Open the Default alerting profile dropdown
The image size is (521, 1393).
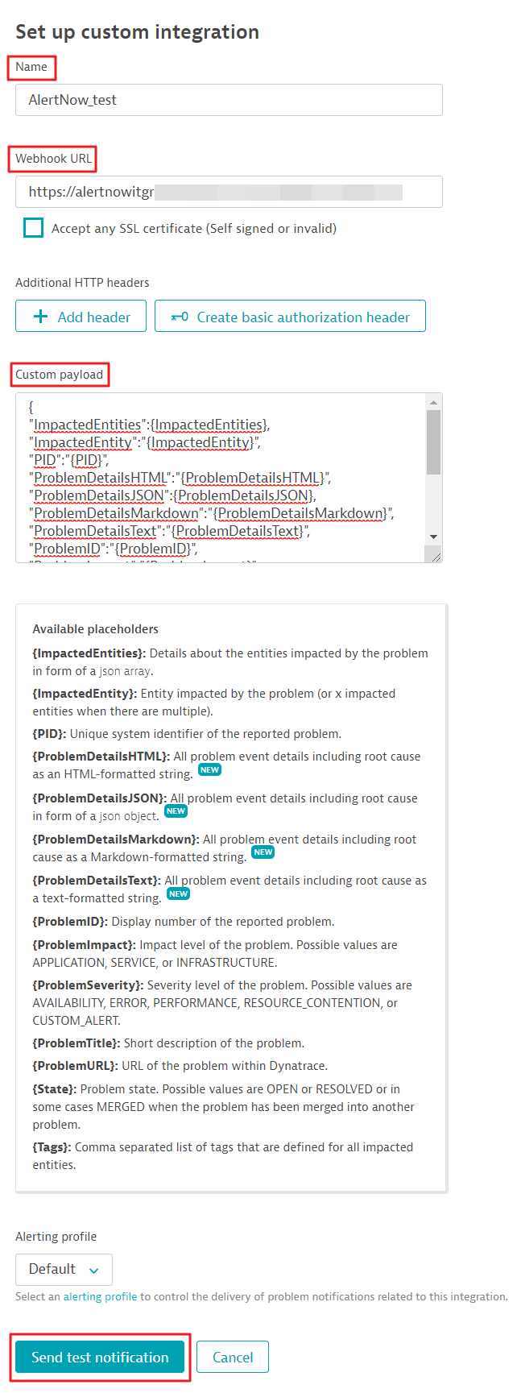(x=64, y=1269)
